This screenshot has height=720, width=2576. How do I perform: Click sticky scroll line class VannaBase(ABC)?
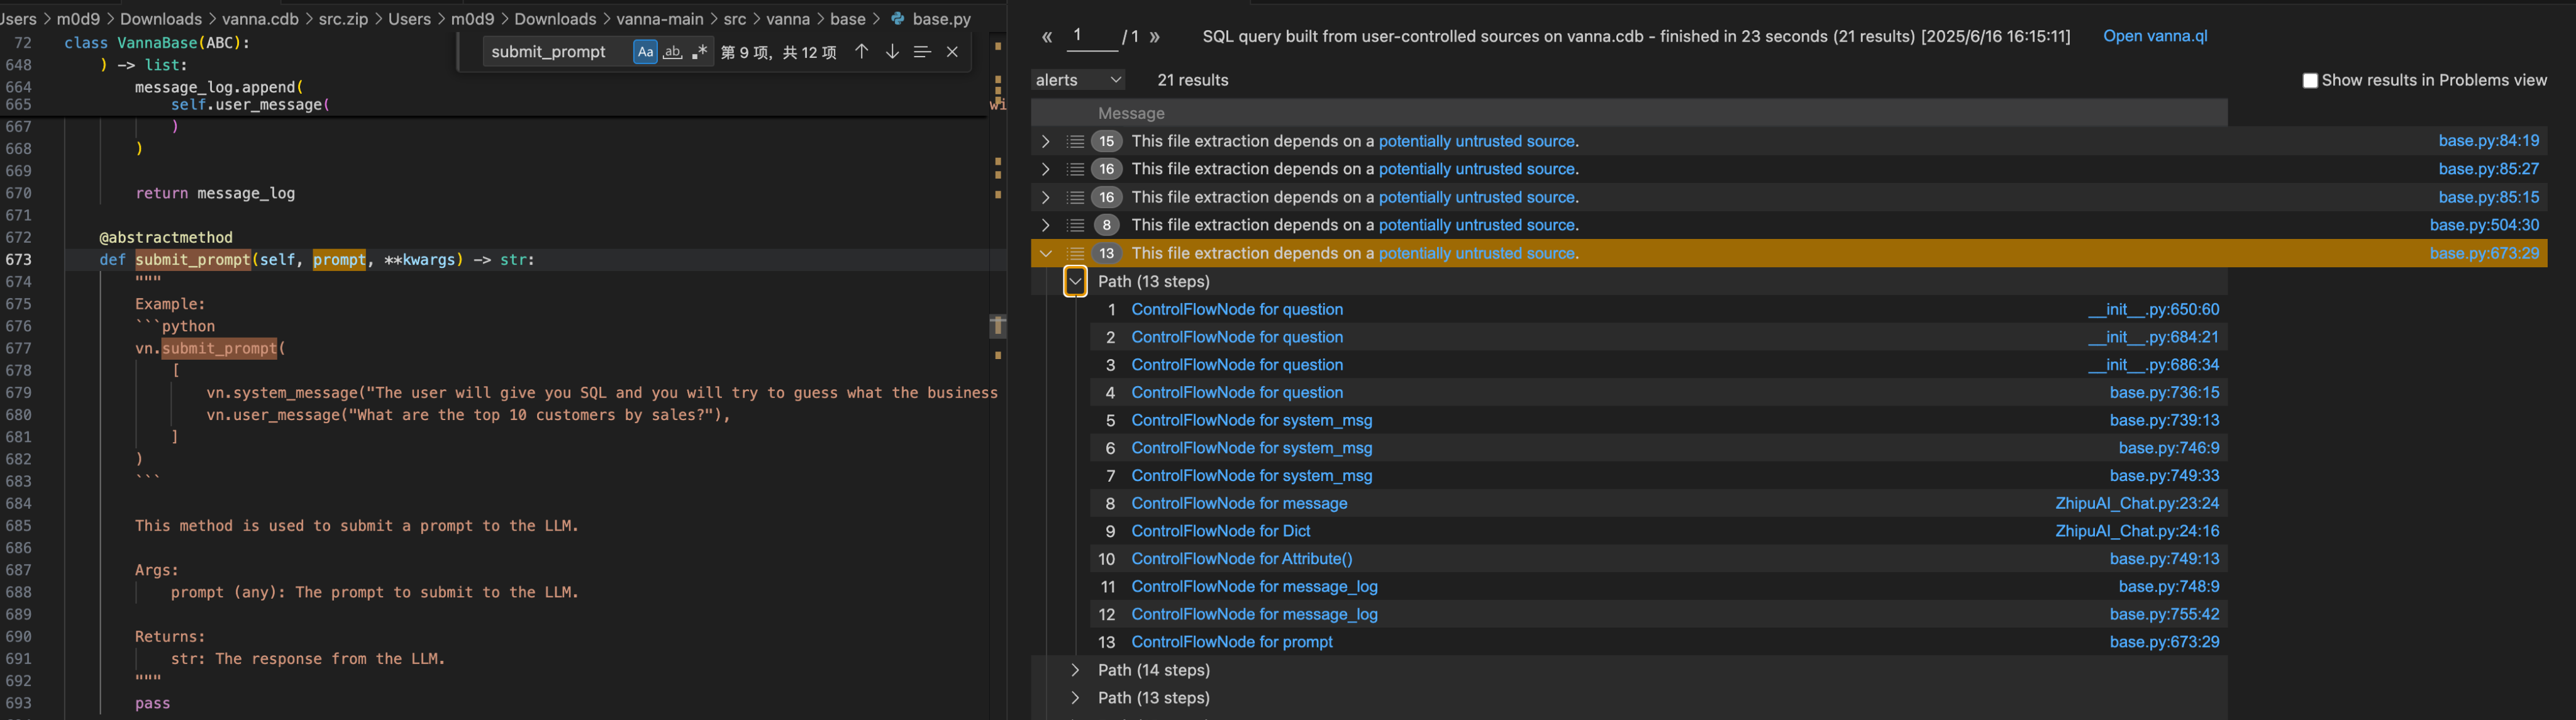click(157, 43)
